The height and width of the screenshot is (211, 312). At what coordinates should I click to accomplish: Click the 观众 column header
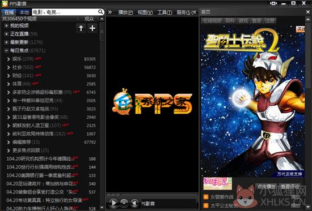click(88, 19)
